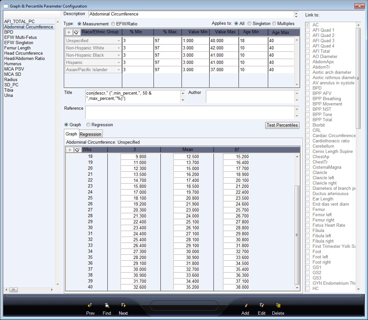Click the Description field up arrow
Image resolution: width=368 pixels, height=320 pixels.
pos(296,13)
